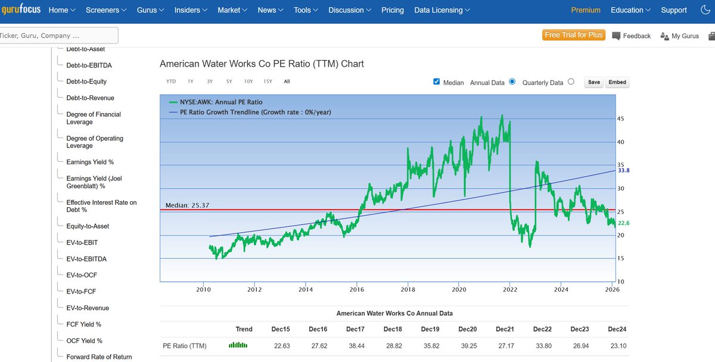Open the Market dropdown

pos(233,10)
